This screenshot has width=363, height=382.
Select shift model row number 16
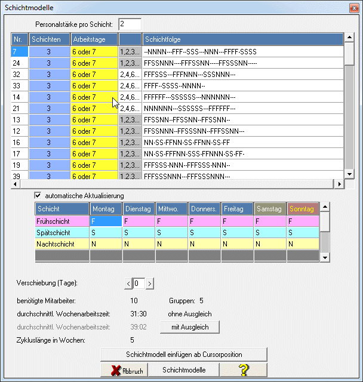click(x=177, y=142)
